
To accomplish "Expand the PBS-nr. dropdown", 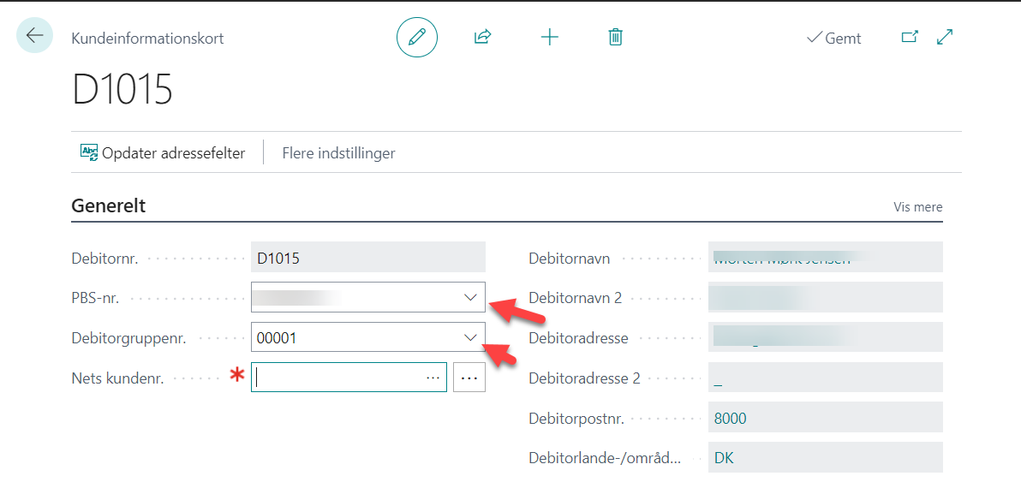I will 469,298.
